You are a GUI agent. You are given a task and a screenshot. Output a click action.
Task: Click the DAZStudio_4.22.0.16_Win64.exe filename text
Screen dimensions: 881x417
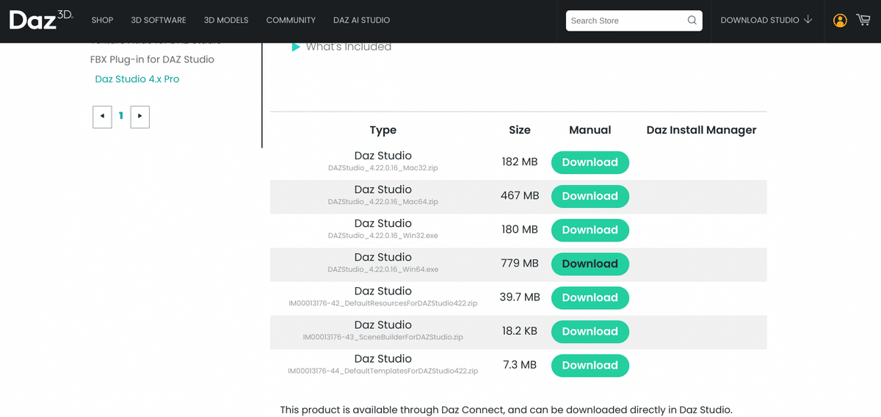click(383, 269)
